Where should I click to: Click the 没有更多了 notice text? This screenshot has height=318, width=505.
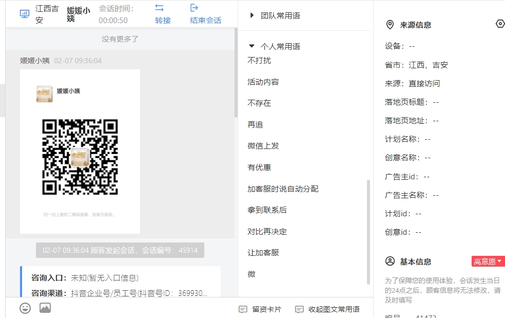click(x=120, y=39)
